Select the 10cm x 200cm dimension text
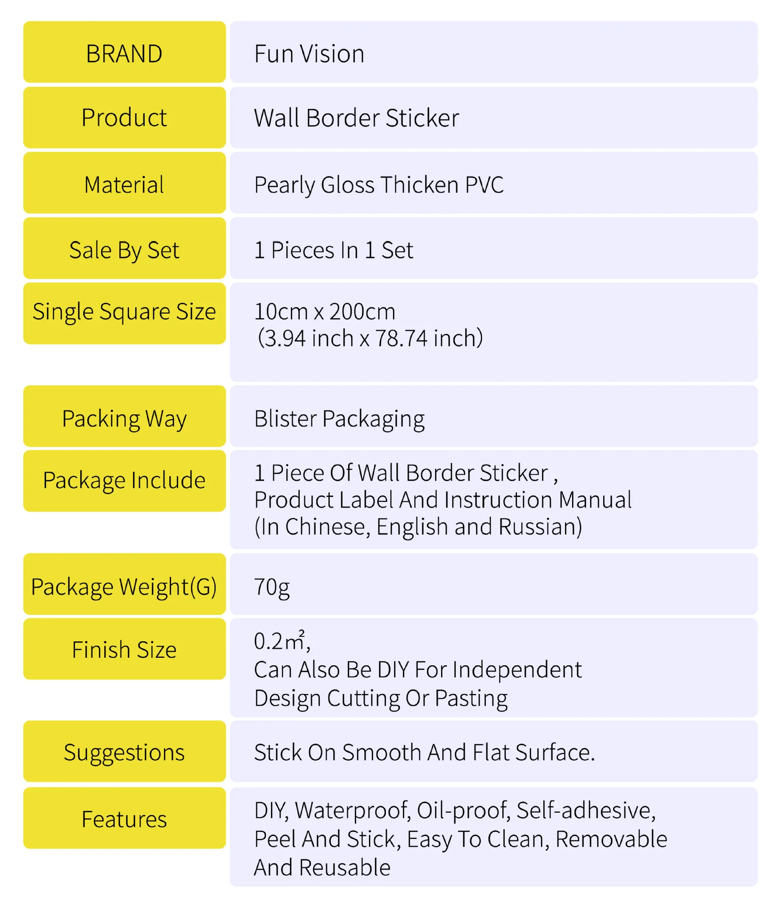This screenshot has width=778, height=904. 325,312
